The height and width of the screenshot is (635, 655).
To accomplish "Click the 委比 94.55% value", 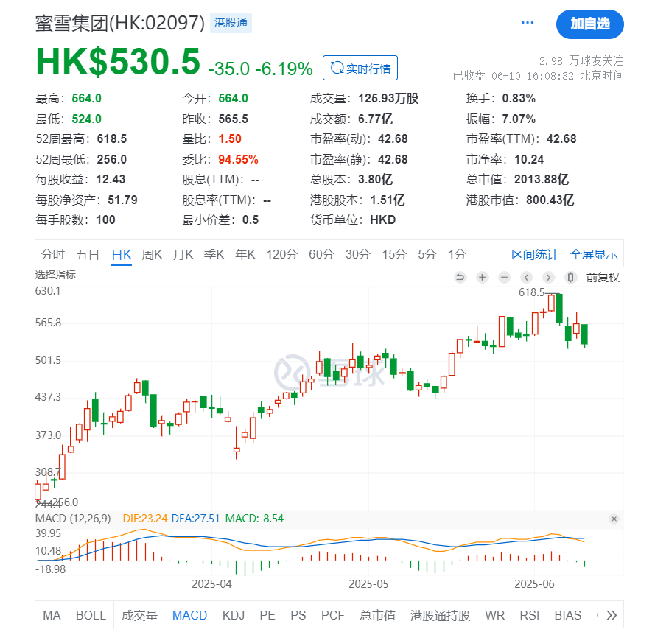I will tap(238, 160).
